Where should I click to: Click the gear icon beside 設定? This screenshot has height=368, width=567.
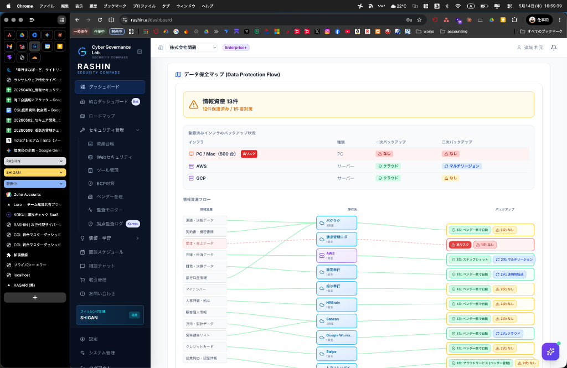(x=83, y=339)
